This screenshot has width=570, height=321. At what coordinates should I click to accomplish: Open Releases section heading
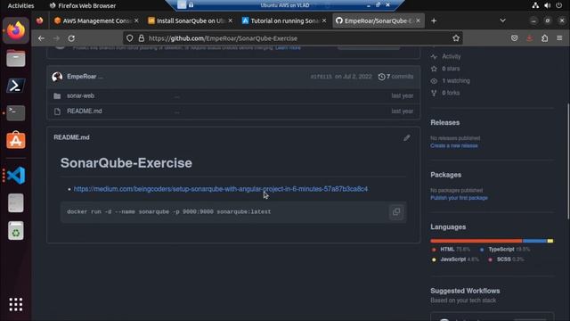(445, 123)
